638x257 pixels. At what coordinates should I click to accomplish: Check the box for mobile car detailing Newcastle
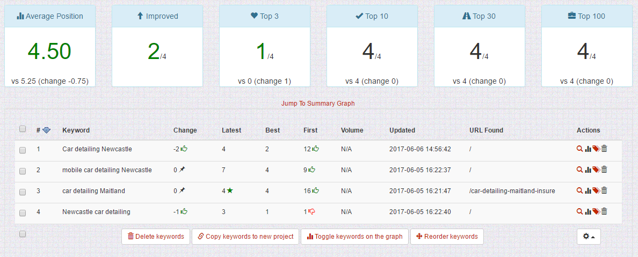tap(23, 171)
